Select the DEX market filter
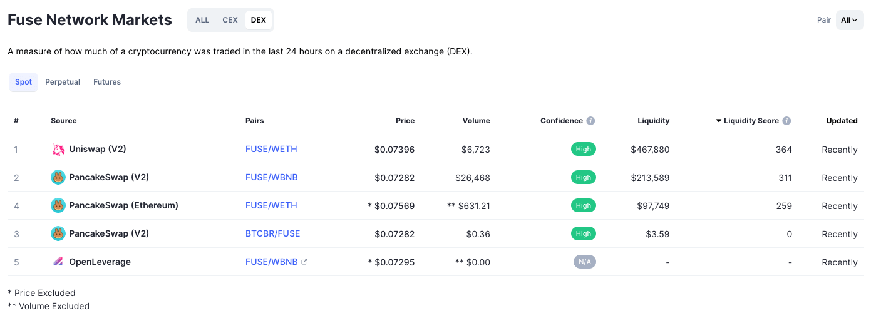The height and width of the screenshot is (318, 876). [x=258, y=20]
